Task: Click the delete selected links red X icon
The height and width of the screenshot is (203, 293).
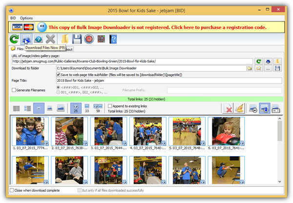Action: 228,108
